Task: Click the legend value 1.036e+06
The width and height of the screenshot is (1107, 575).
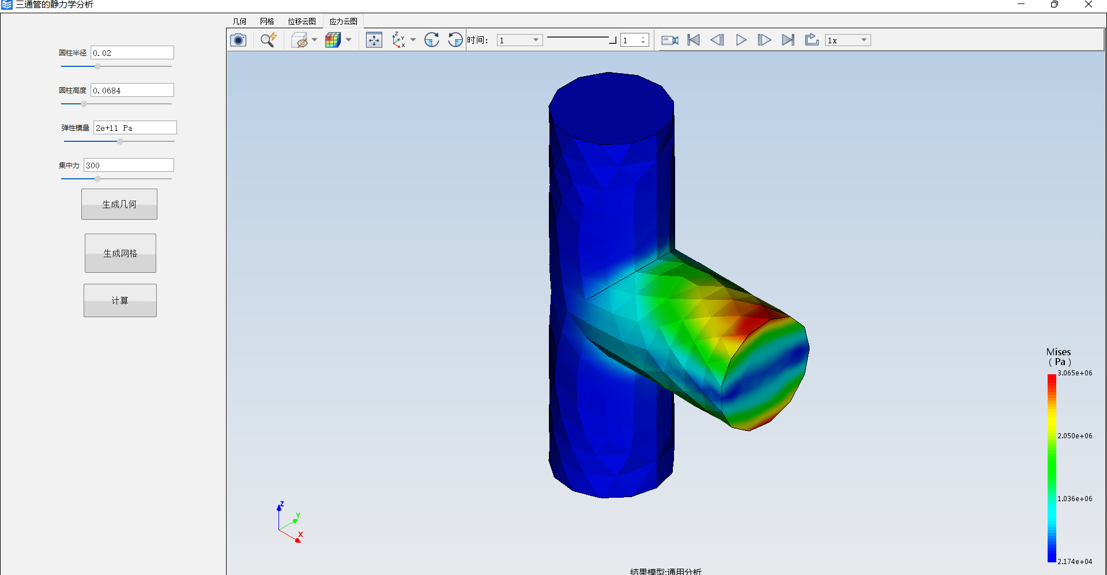Action: pos(1075,499)
